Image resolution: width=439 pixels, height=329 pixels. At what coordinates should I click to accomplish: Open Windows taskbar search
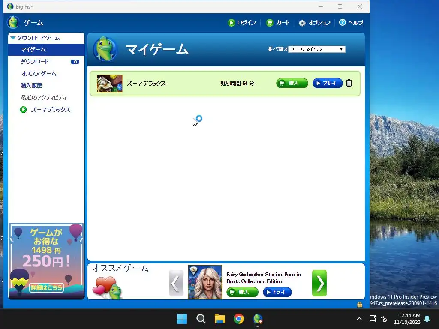pos(201,319)
